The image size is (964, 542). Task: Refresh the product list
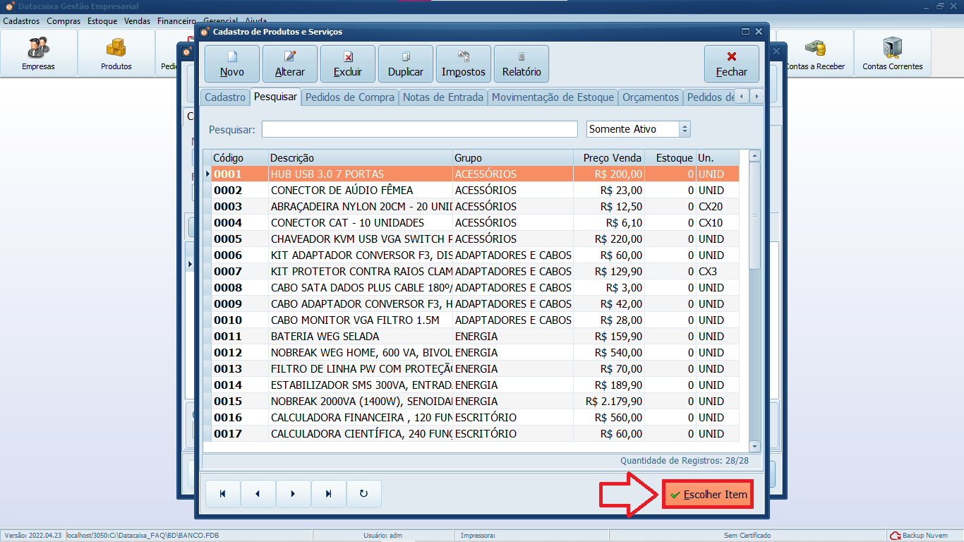363,494
